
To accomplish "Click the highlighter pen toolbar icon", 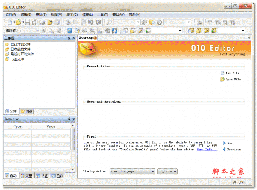I will [x=51, y=31].
